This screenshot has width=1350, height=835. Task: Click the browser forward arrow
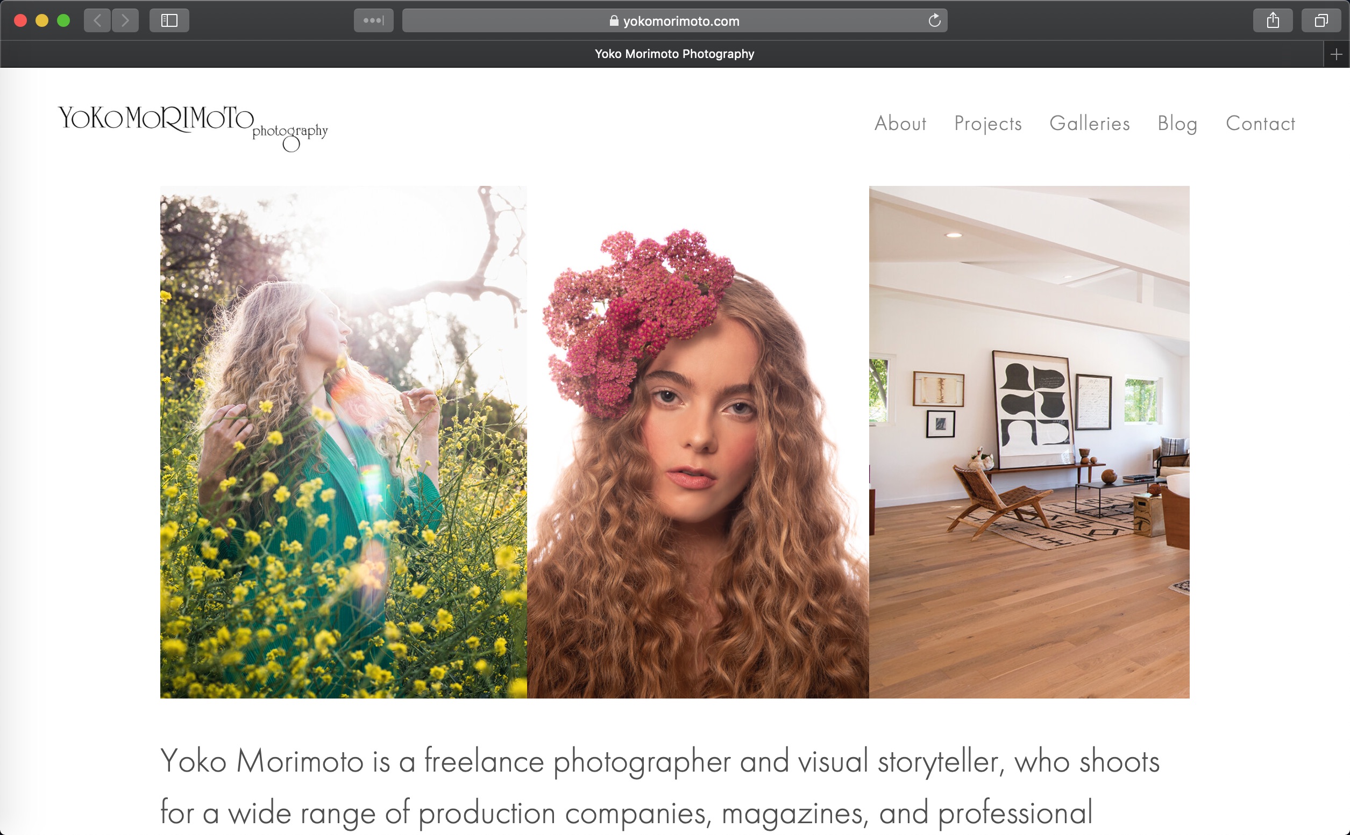pyautogui.click(x=125, y=21)
